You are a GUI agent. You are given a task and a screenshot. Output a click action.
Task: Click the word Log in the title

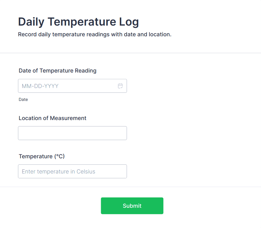[127, 22]
